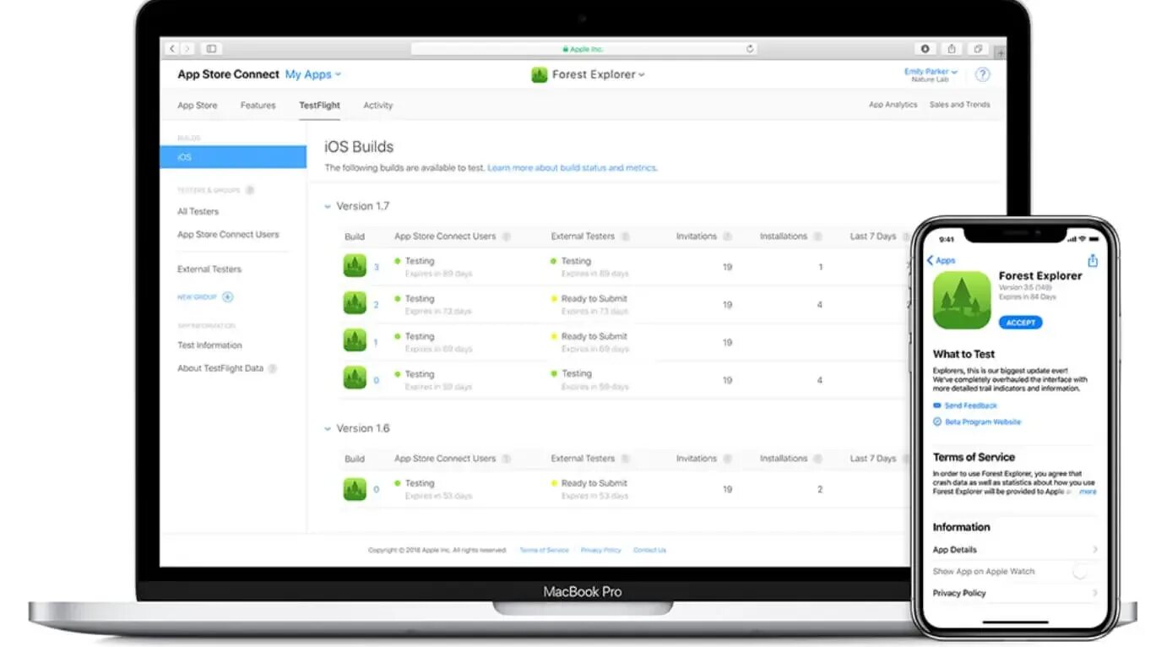Click the iOS Builds heading
Screen dimensions: 1156x647
[x=359, y=146]
